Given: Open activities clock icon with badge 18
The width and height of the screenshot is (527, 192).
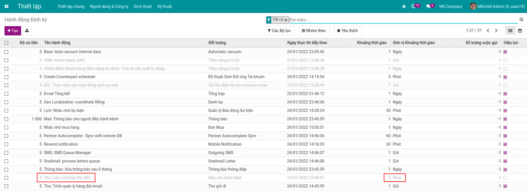Looking at the screenshot, I should click(x=413, y=6).
